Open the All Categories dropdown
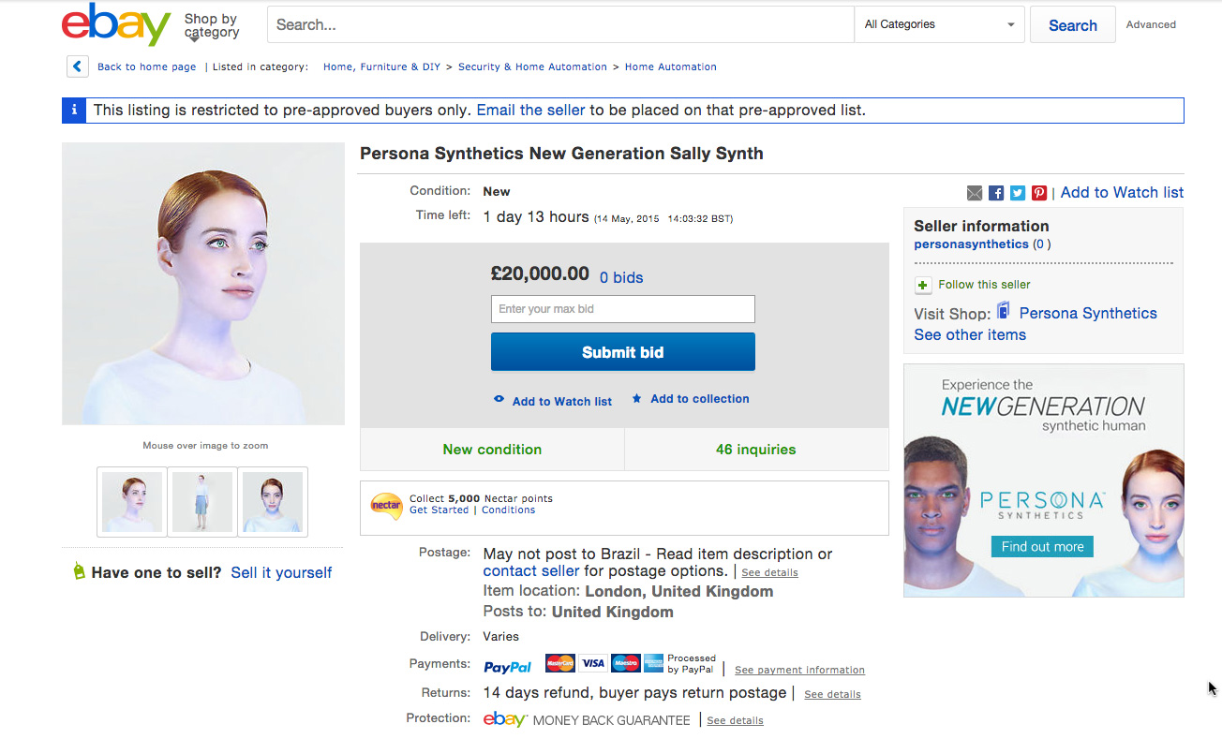Image resolution: width=1222 pixels, height=739 pixels. [940, 24]
